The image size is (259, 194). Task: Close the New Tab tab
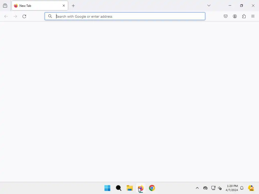pyautogui.click(x=64, y=6)
